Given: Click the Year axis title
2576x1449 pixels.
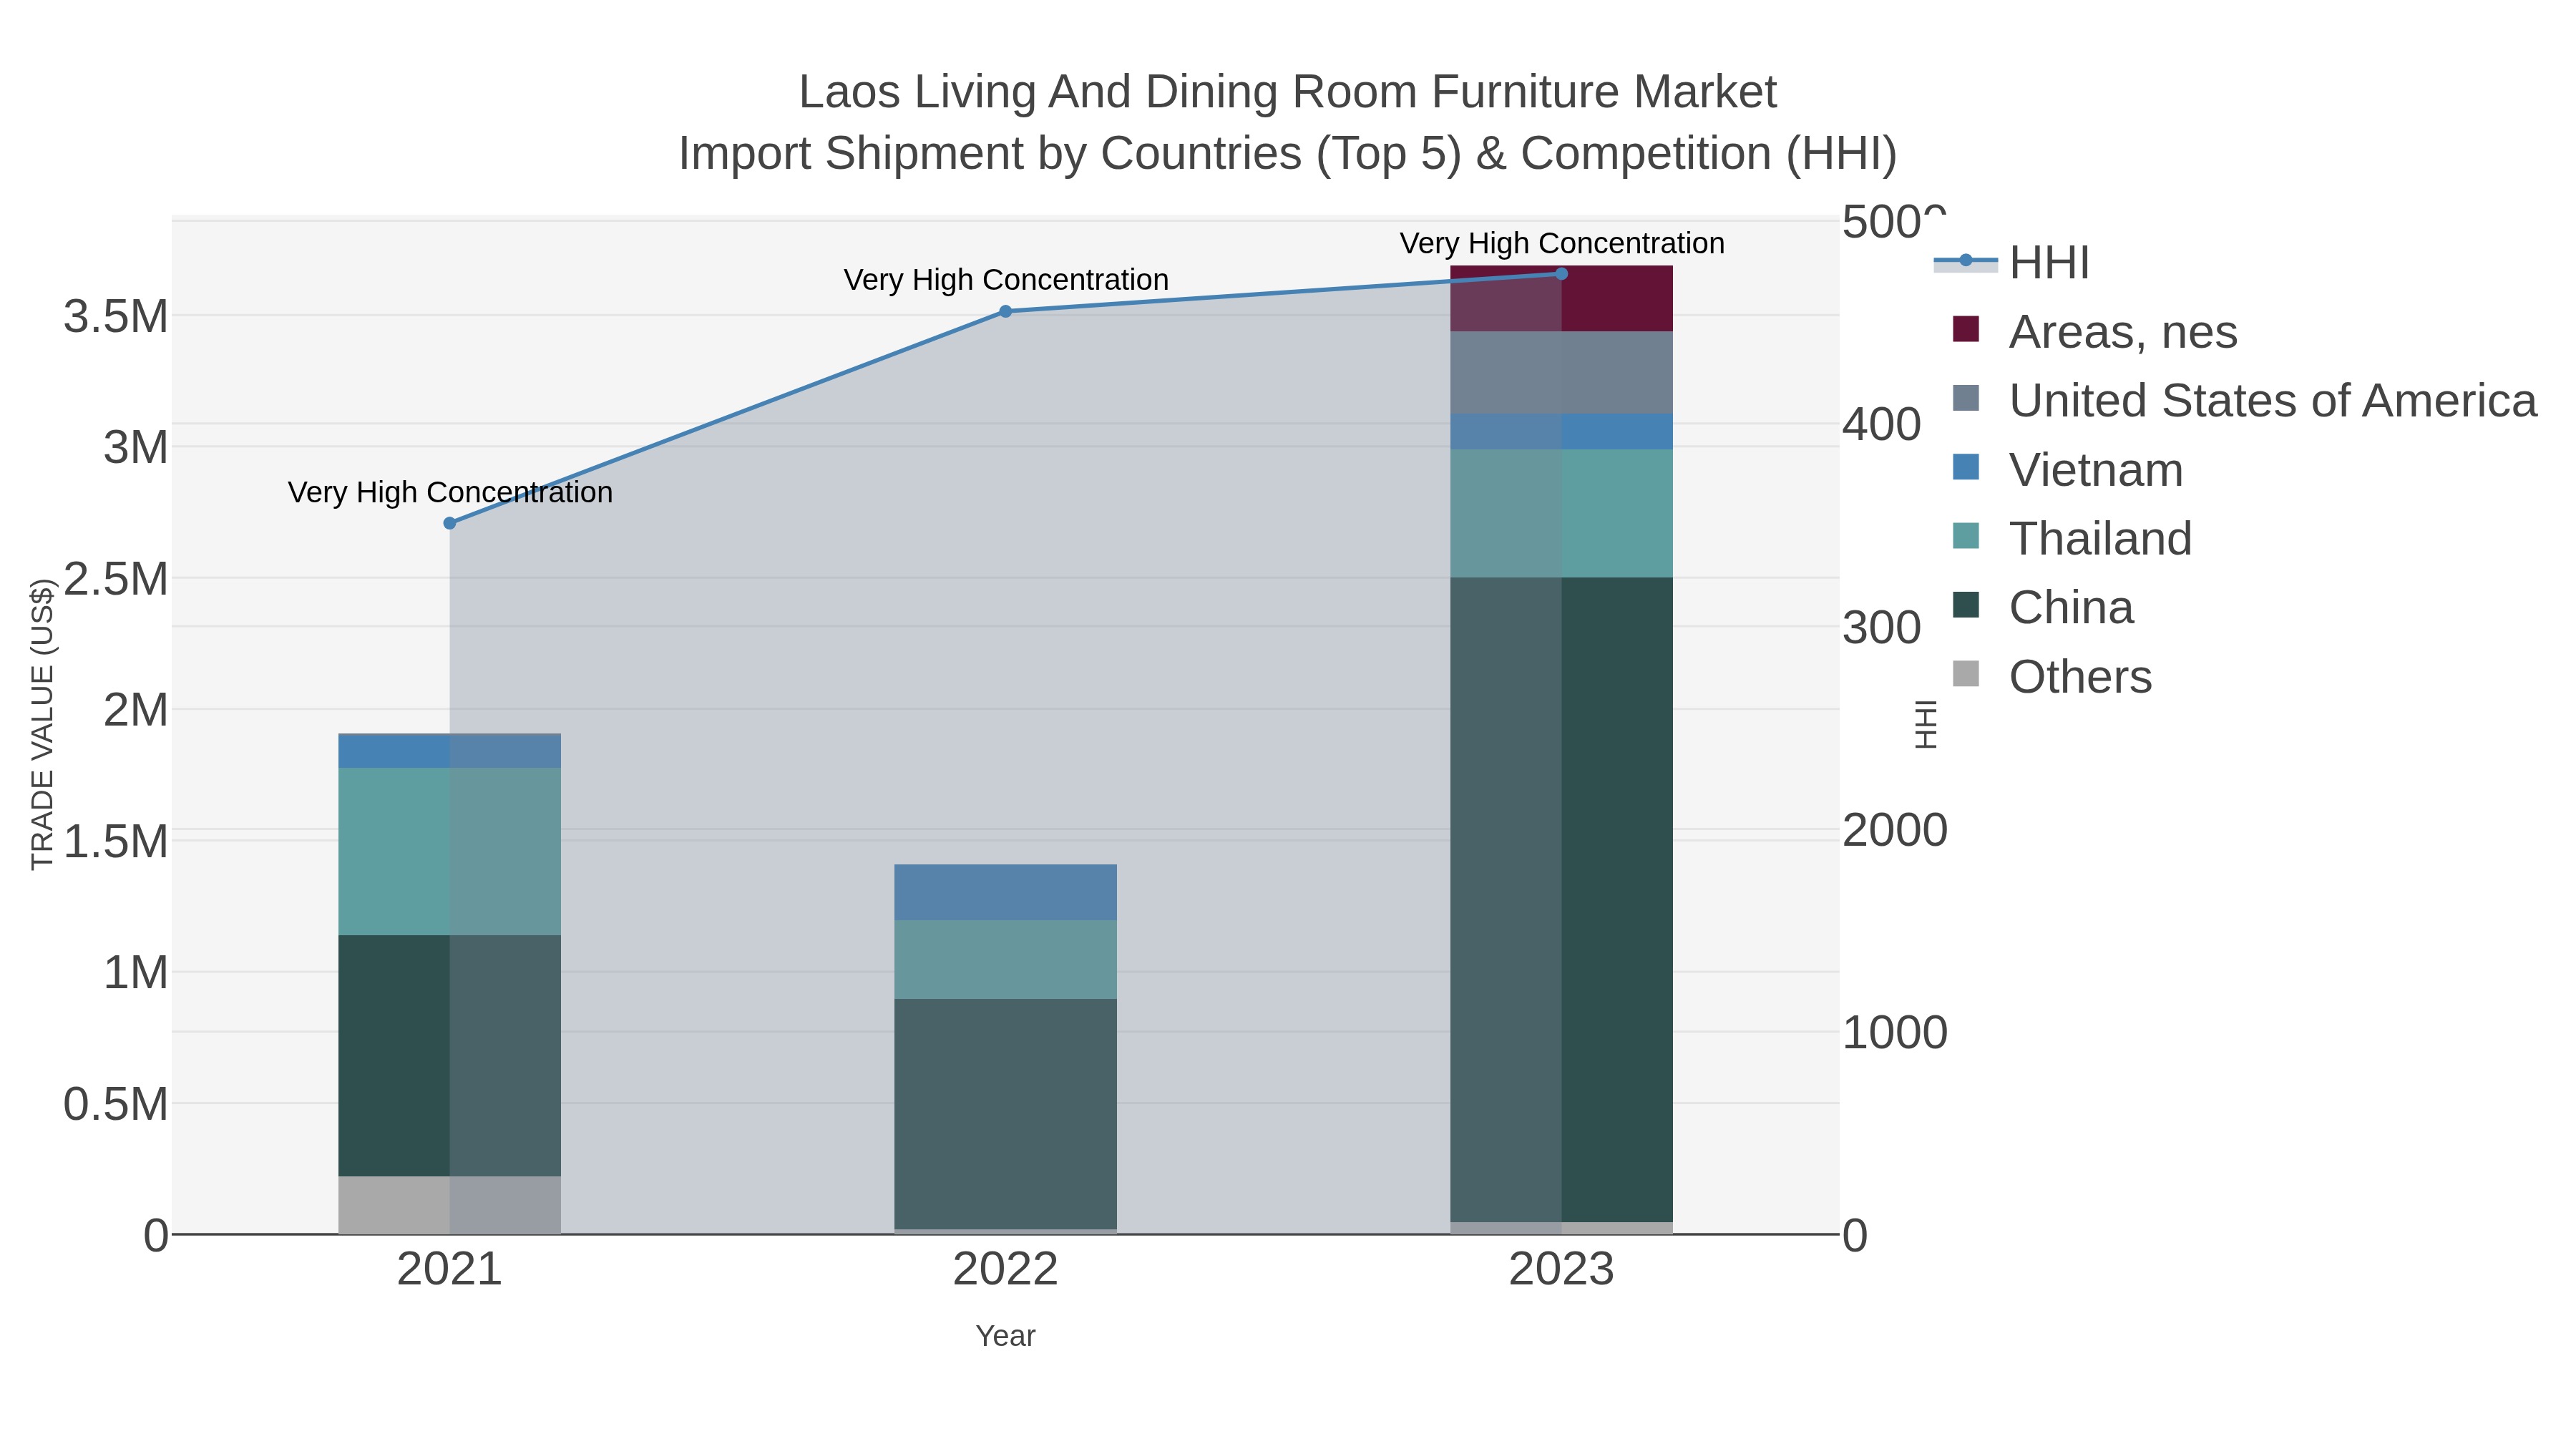Looking at the screenshot, I should coord(1006,1336).
